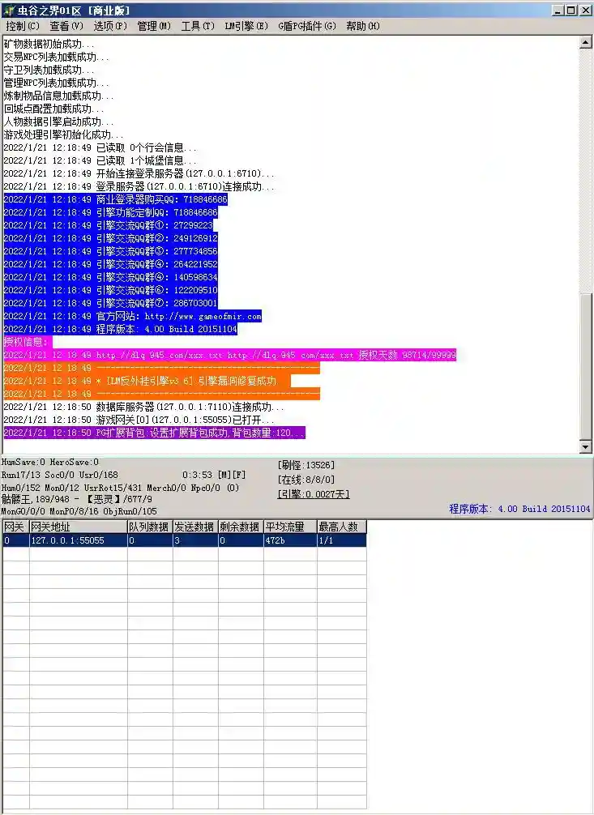
Task: Click log line 守卫列表加载成功
Action: click(49, 70)
